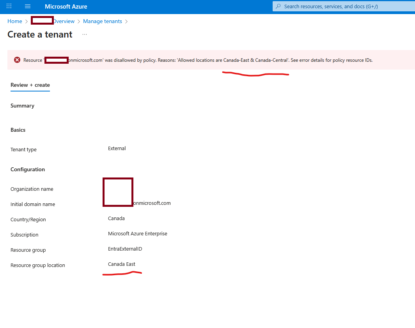Expand the chevron after Manage tenants

[126, 21]
